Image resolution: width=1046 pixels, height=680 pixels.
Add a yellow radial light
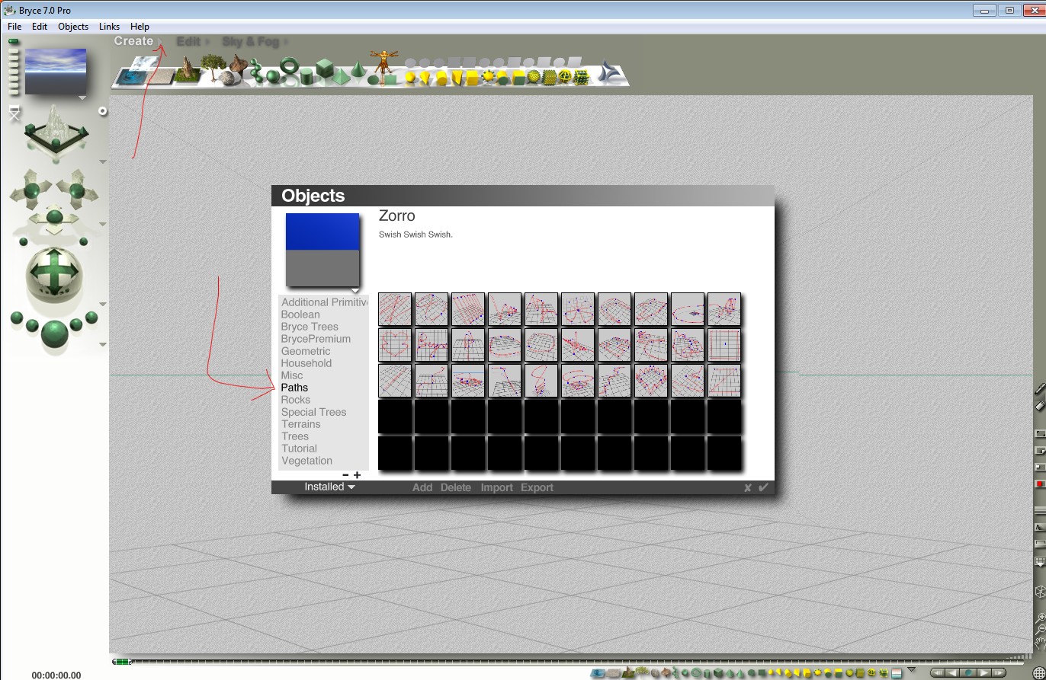click(410, 77)
